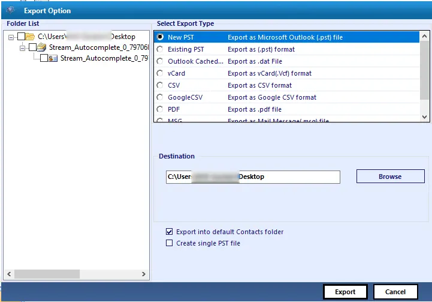
Task: Click the open folder icon beside C:\Users
Action: pos(30,37)
